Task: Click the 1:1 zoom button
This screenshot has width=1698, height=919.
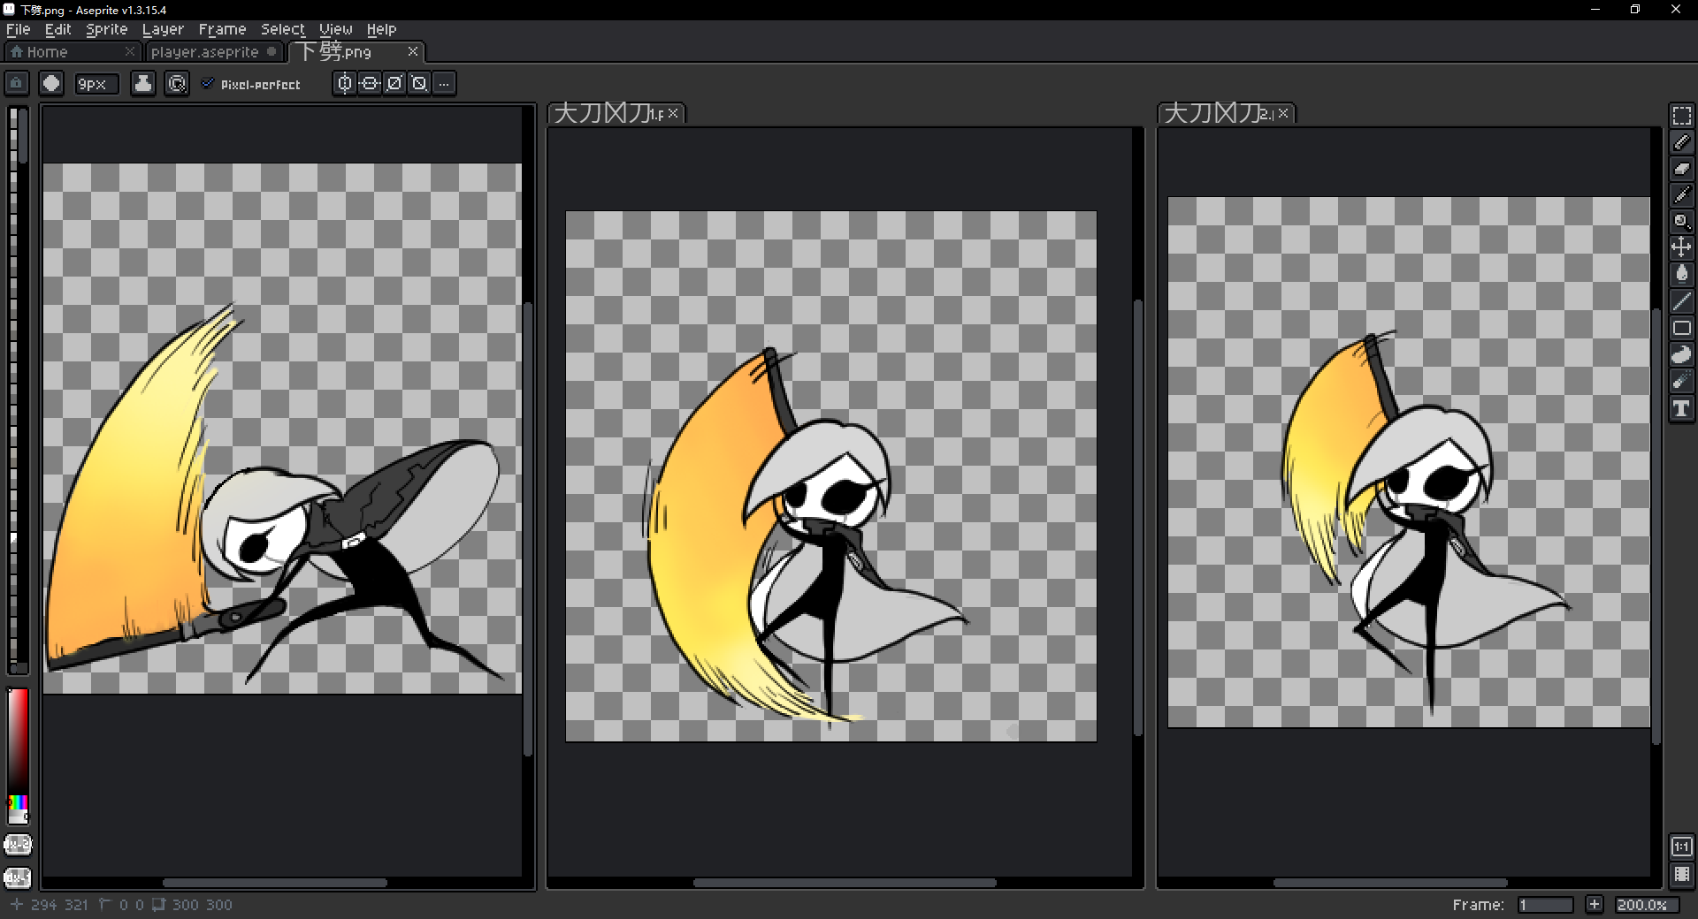Action: coord(1681,847)
